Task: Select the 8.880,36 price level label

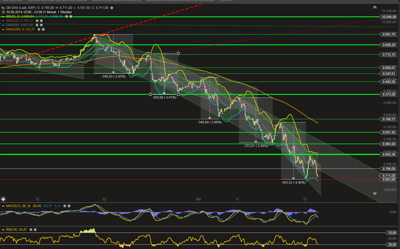Action: [388, 155]
